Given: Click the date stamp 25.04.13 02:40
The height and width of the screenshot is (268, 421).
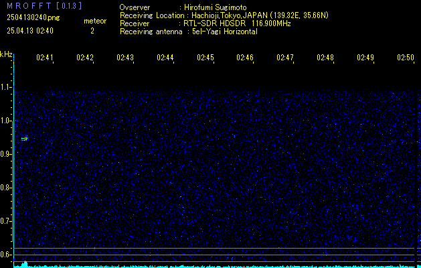Looking at the screenshot, I should point(30,31).
